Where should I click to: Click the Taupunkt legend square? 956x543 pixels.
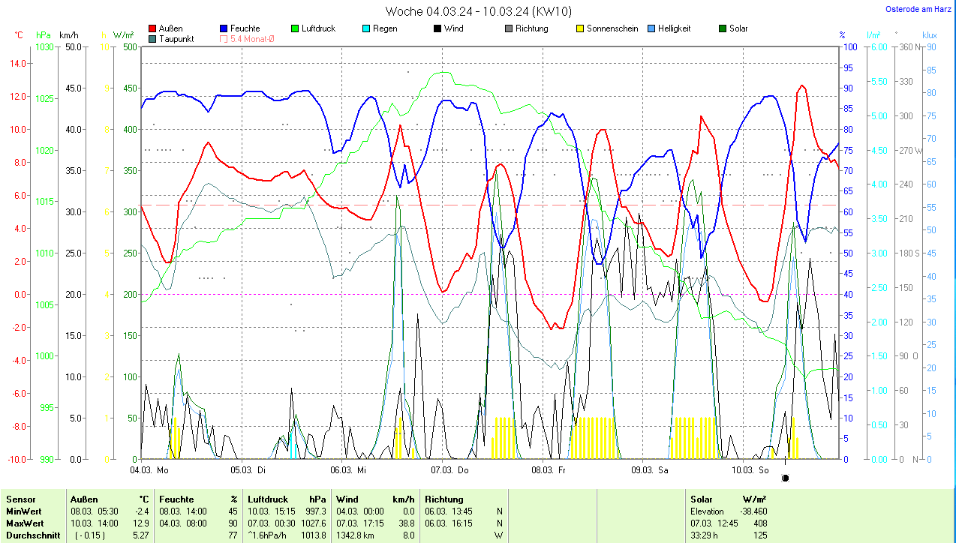click(153, 39)
